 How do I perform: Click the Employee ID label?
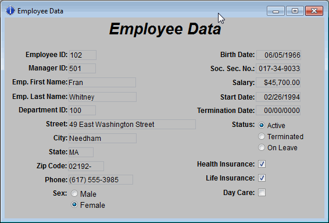point(47,55)
